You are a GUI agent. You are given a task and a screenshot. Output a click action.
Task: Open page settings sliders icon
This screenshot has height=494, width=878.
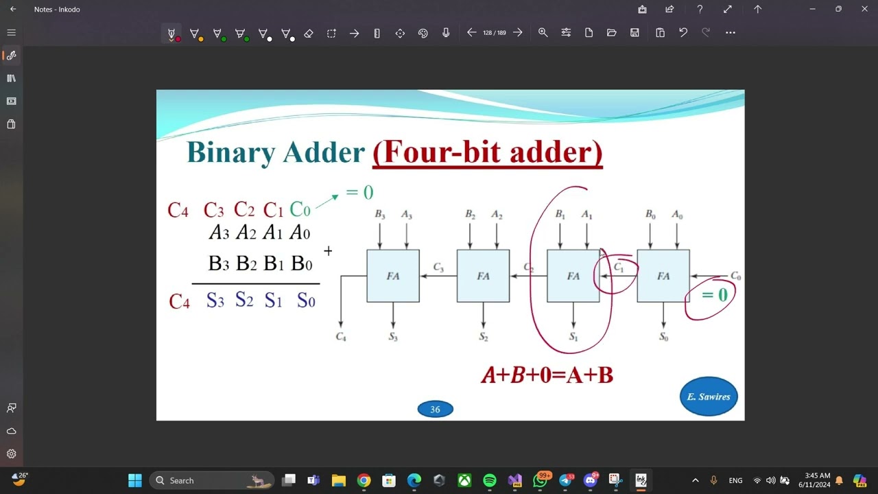click(x=566, y=32)
